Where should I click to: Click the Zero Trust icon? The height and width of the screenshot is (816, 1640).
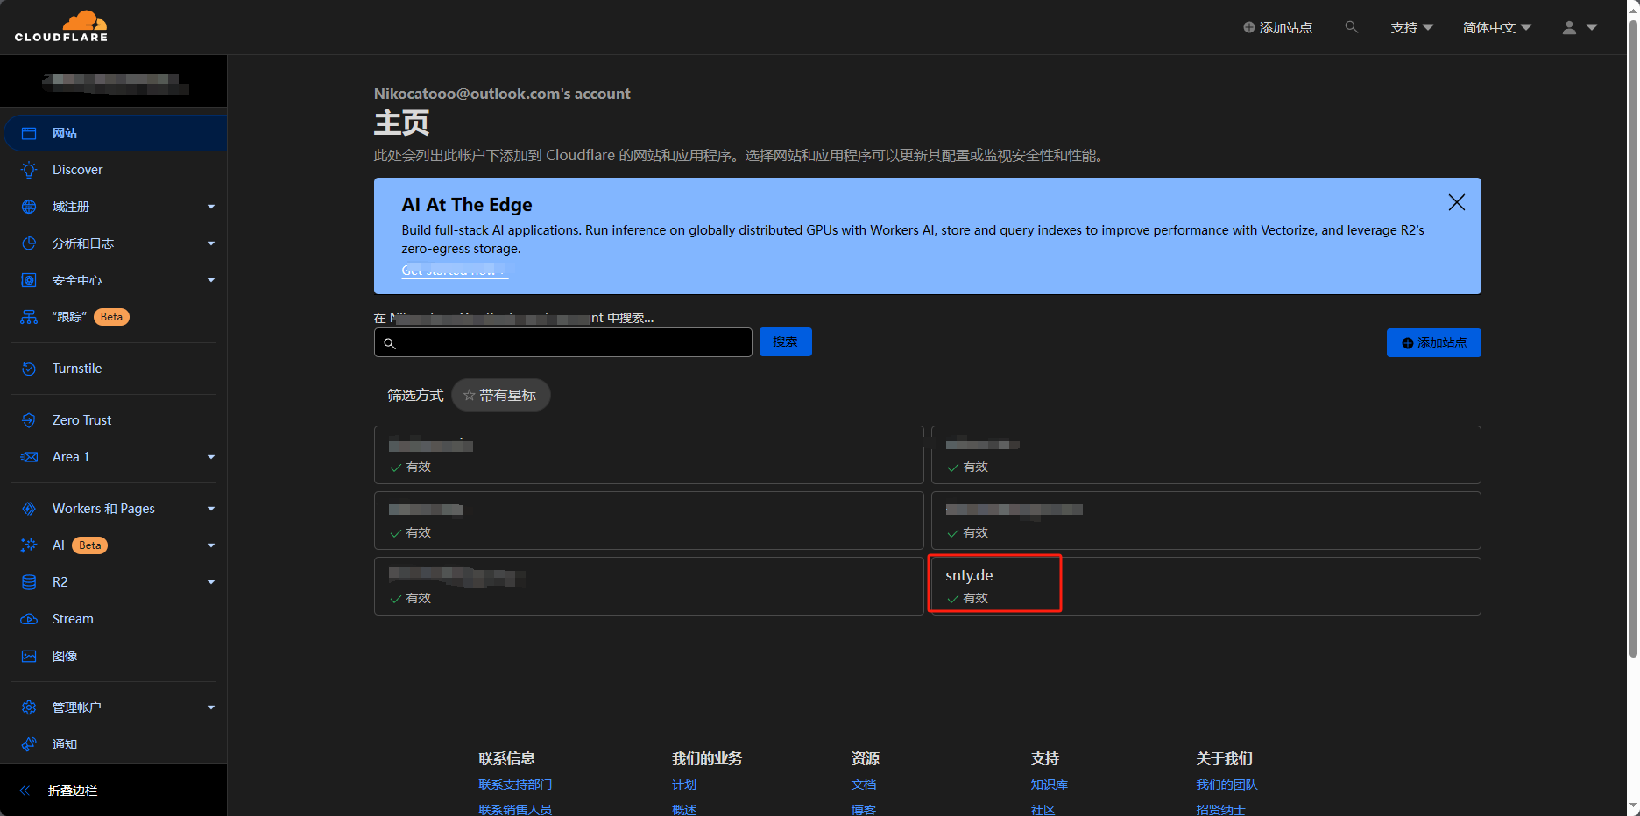(29, 420)
